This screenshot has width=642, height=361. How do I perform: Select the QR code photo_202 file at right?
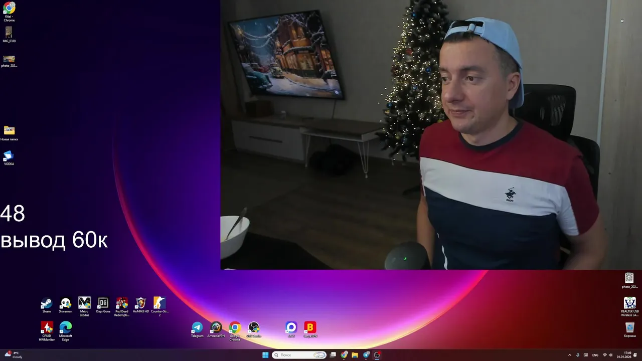(x=629, y=281)
